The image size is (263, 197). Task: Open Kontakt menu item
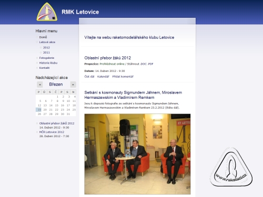pos(44,68)
